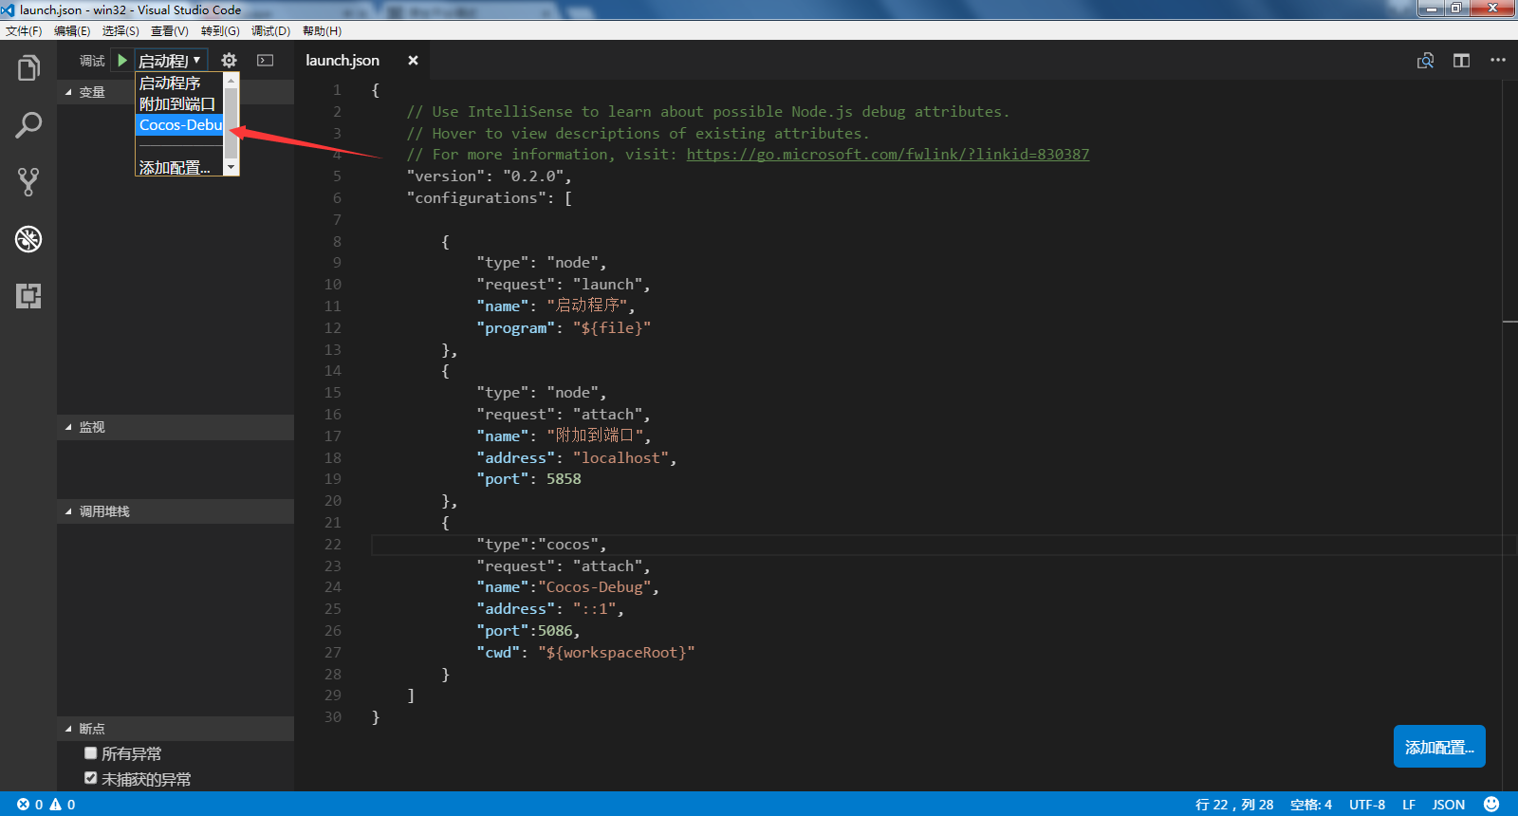Show warnings count in status bar
This screenshot has height=816, width=1518.
pos(63,805)
